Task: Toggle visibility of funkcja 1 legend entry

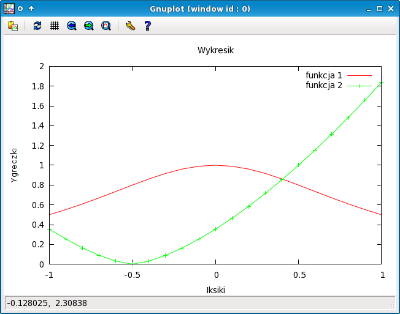Action: 324,75
